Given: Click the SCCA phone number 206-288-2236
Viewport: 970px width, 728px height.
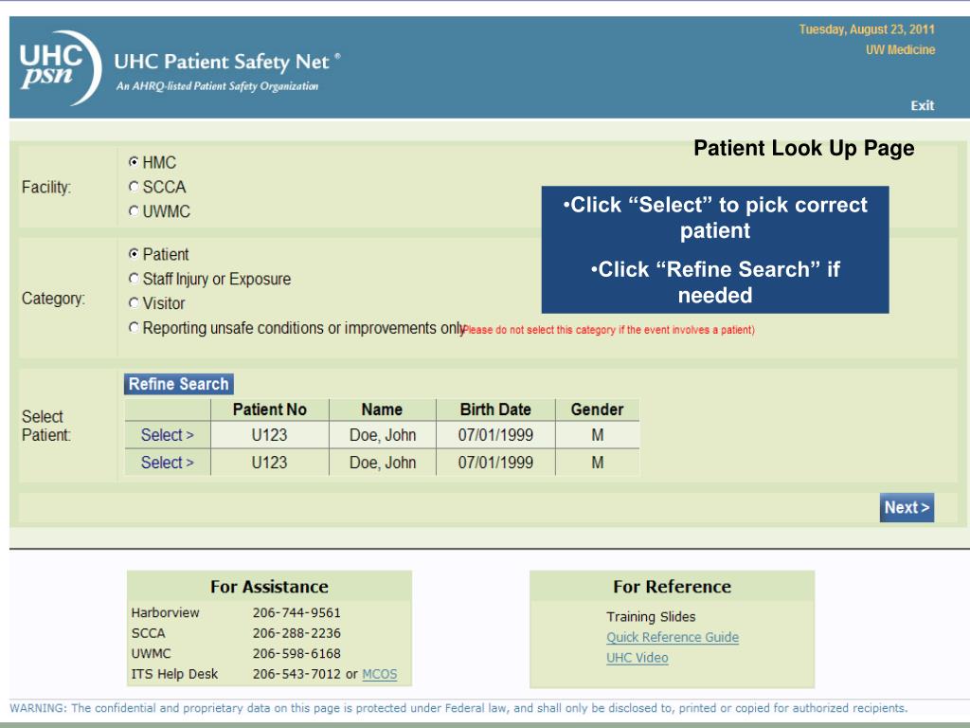Looking at the screenshot, I should [x=296, y=633].
